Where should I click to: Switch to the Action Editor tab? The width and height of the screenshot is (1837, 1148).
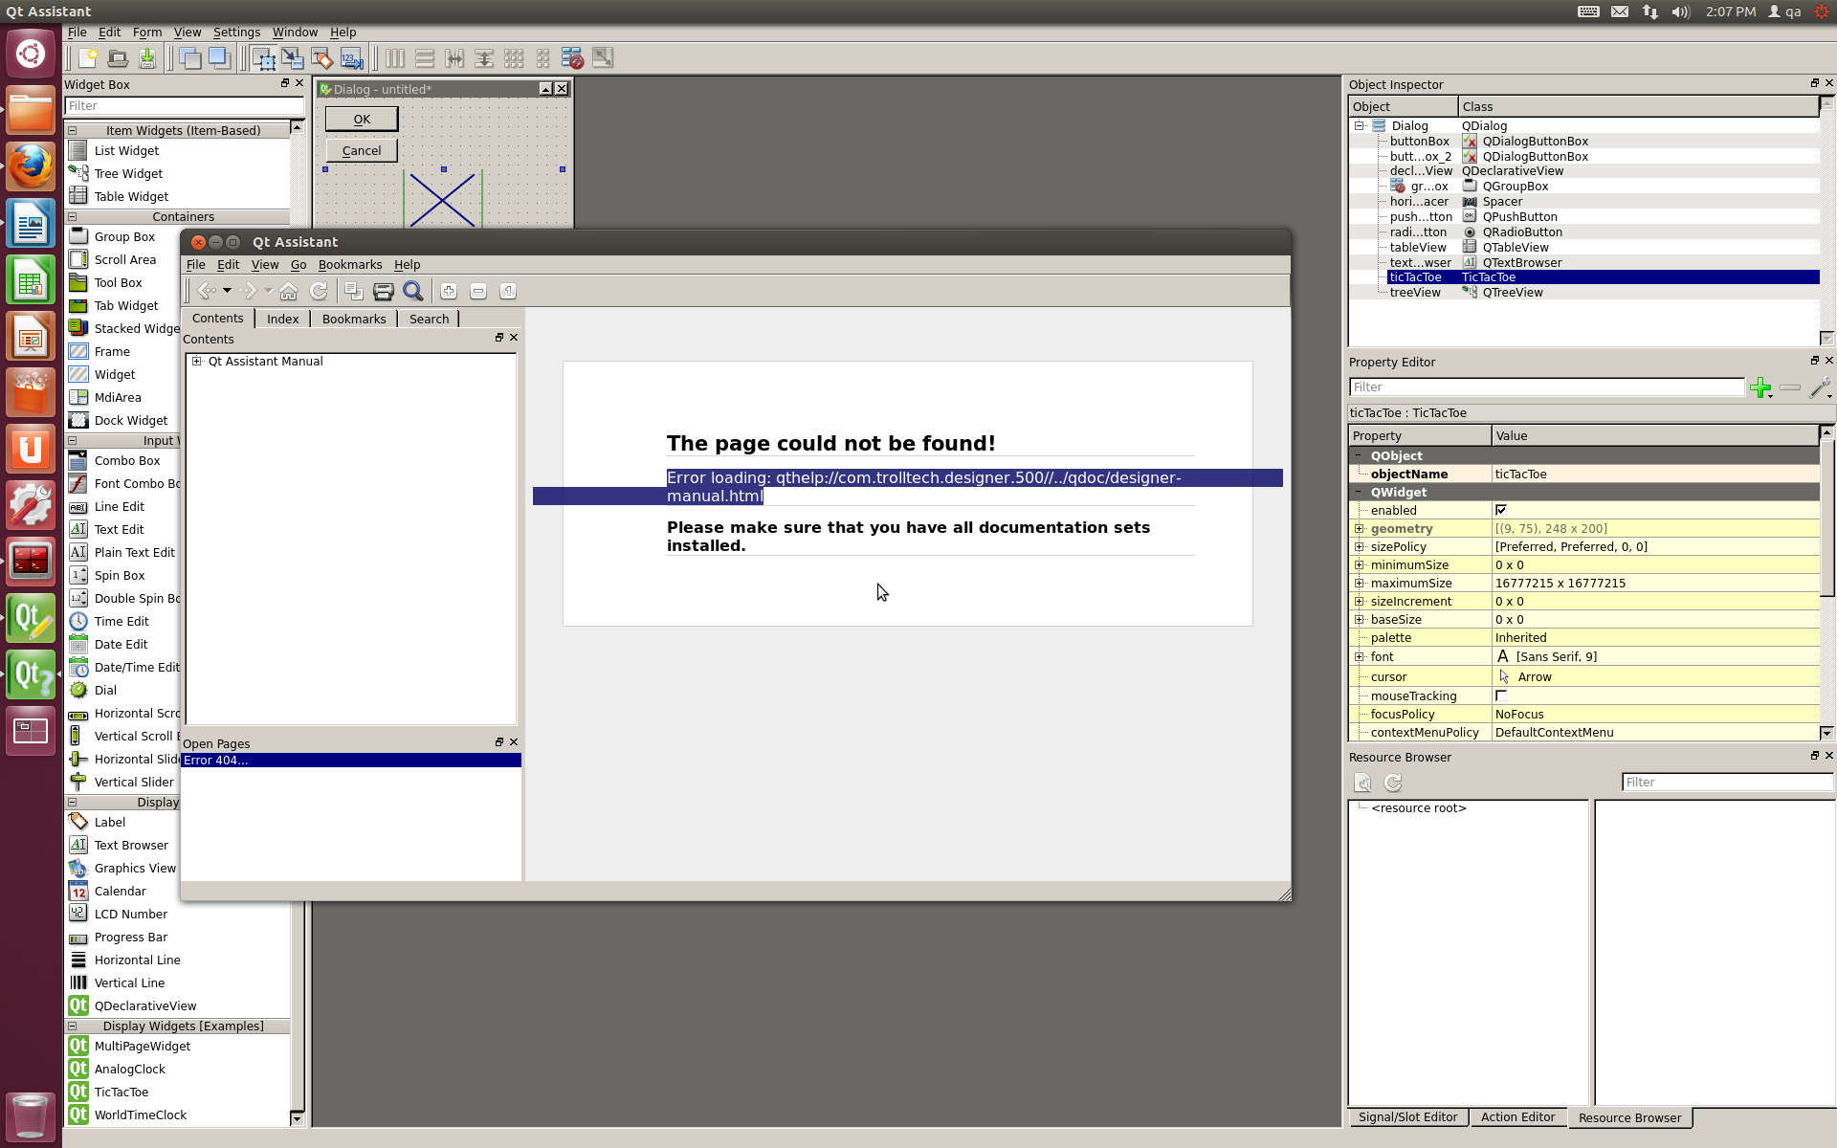coord(1517,1117)
